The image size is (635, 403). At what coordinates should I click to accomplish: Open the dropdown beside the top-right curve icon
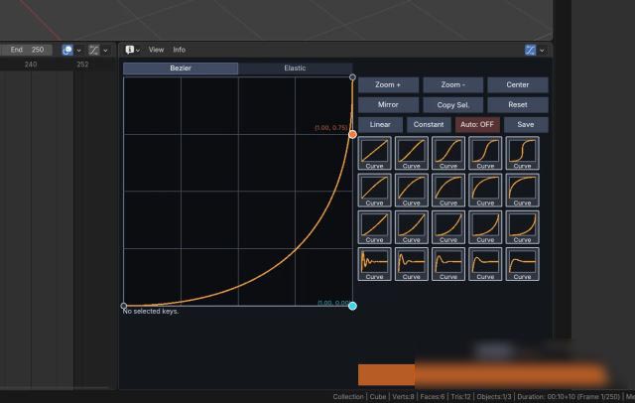pos(542,51)
